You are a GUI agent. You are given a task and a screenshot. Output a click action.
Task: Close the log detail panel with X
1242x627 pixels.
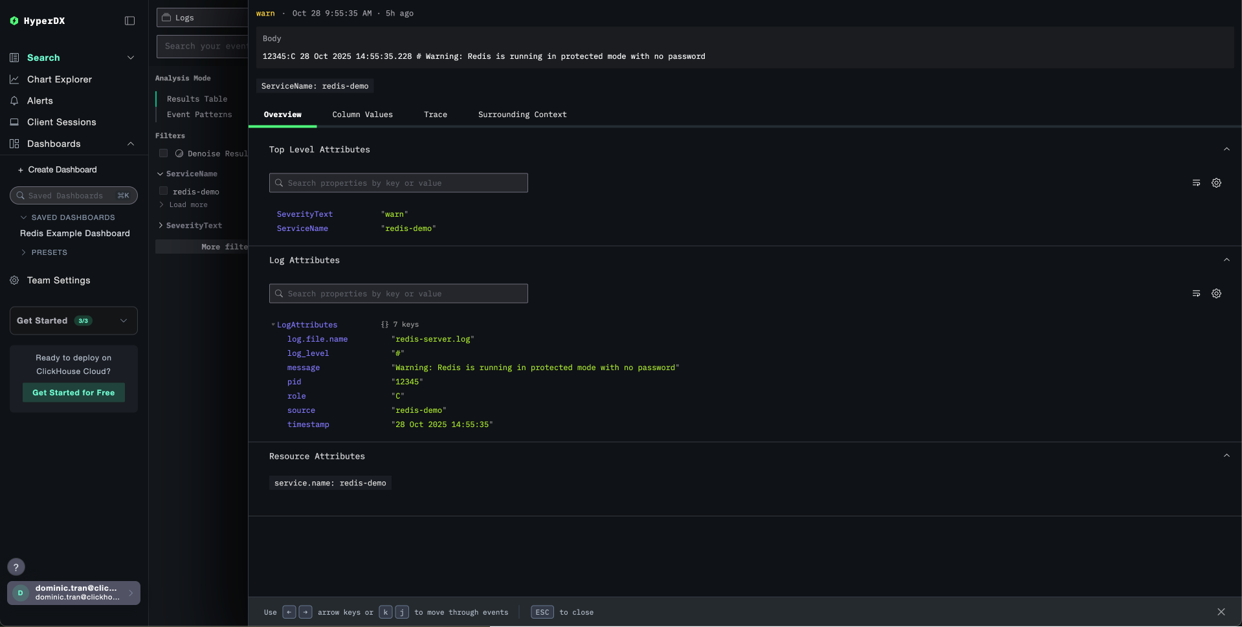(1221, 612)
